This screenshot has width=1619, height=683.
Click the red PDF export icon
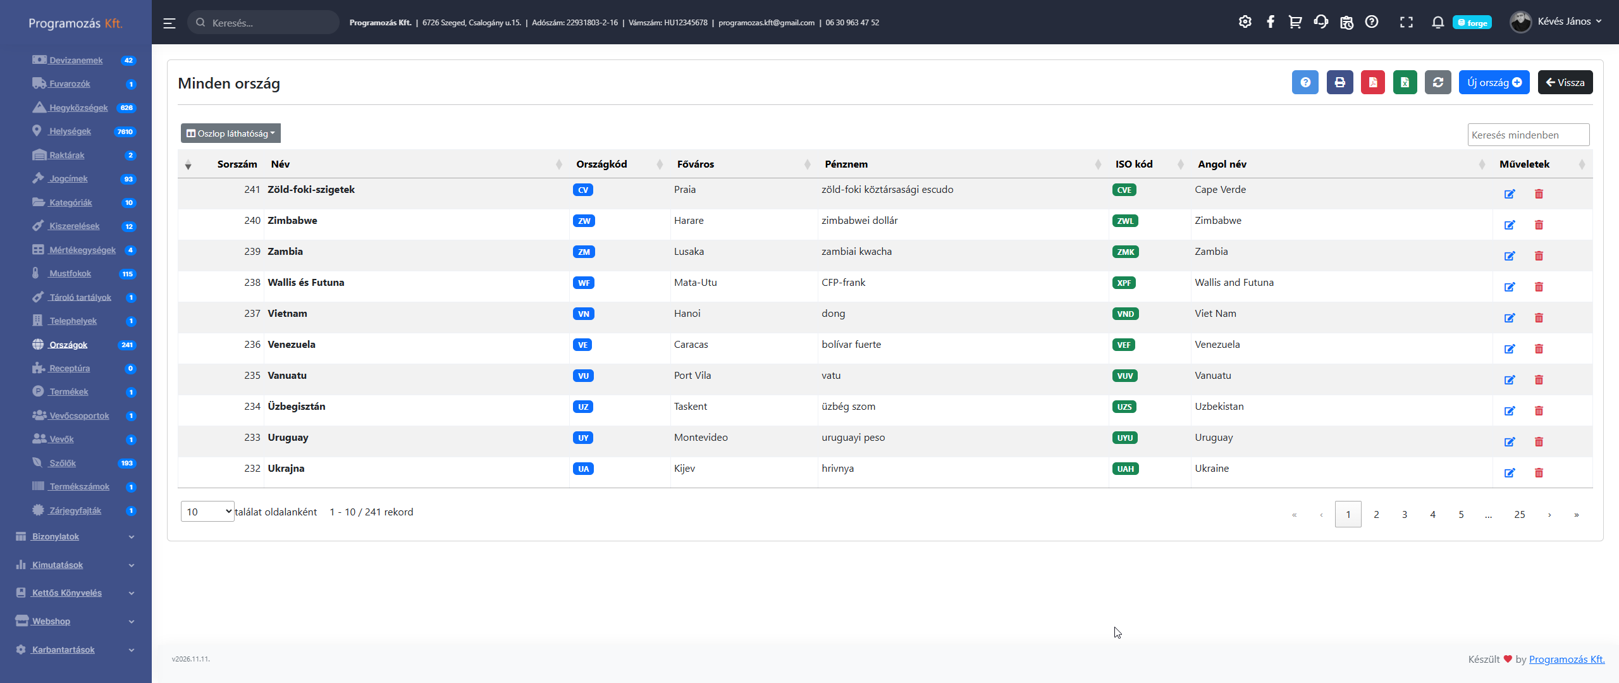click(x=1372, y=82)
